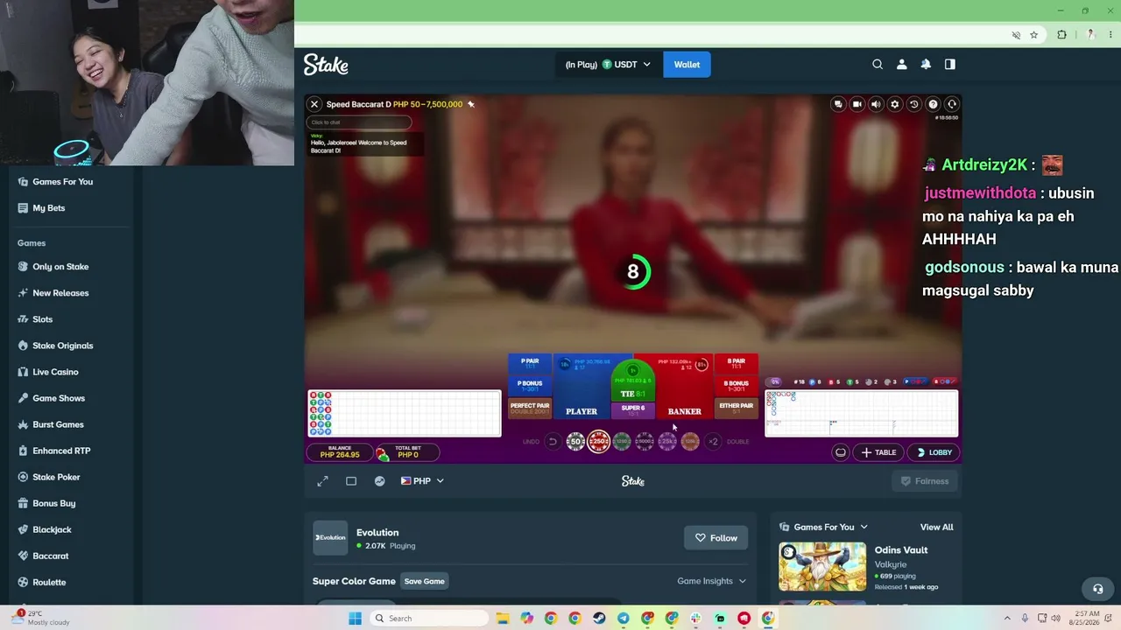Open the live chat icon in game
This screenshot has width=1121, height=630.
838,104
